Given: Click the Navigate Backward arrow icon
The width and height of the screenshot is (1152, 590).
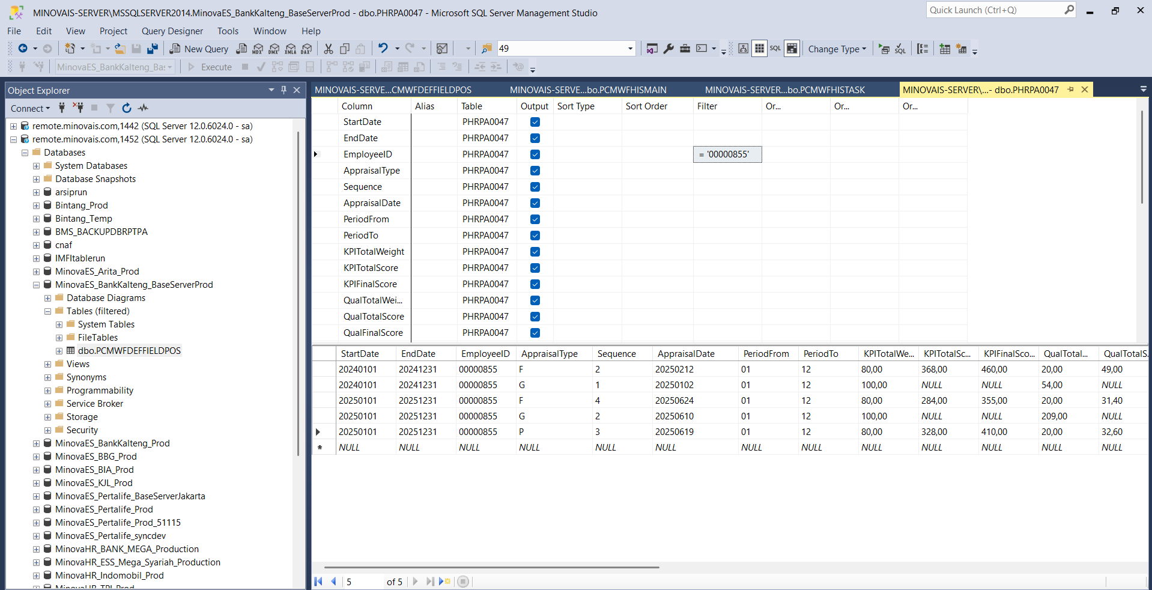Looking at the screenshot, I should [x=23, y=49].
